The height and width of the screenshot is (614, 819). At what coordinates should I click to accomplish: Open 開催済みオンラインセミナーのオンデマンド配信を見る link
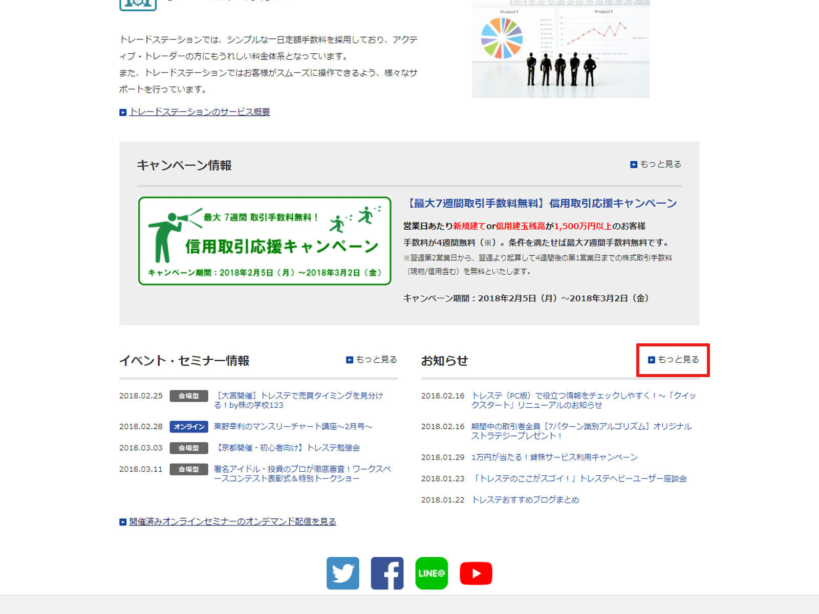point(232,521)
